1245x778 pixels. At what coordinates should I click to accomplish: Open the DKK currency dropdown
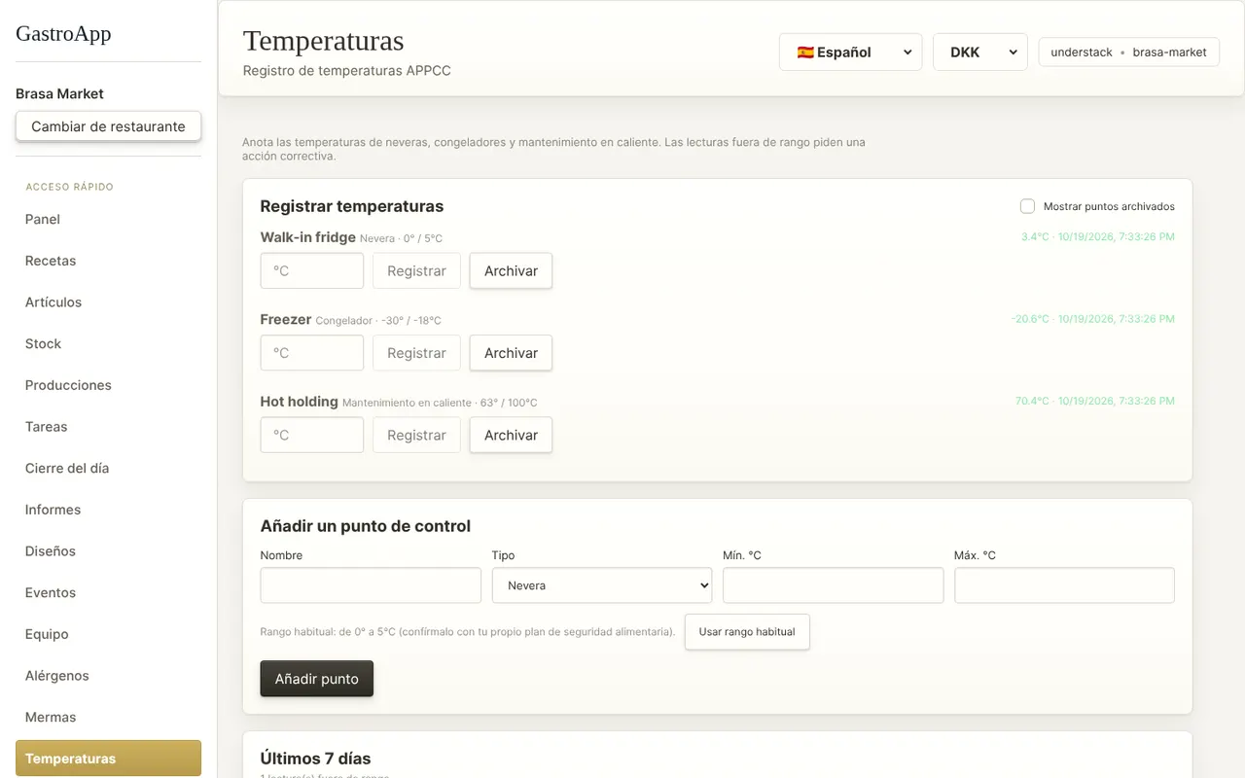point(979,53)
